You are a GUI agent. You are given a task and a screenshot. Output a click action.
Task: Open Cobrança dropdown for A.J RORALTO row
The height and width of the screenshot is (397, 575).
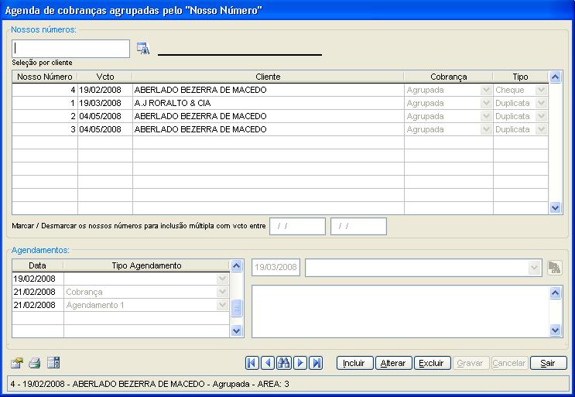pos(486,103)
